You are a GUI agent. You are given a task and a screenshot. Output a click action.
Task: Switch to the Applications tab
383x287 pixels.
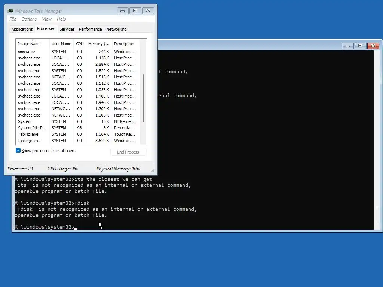pyautogui.click(x=22, y=29)
